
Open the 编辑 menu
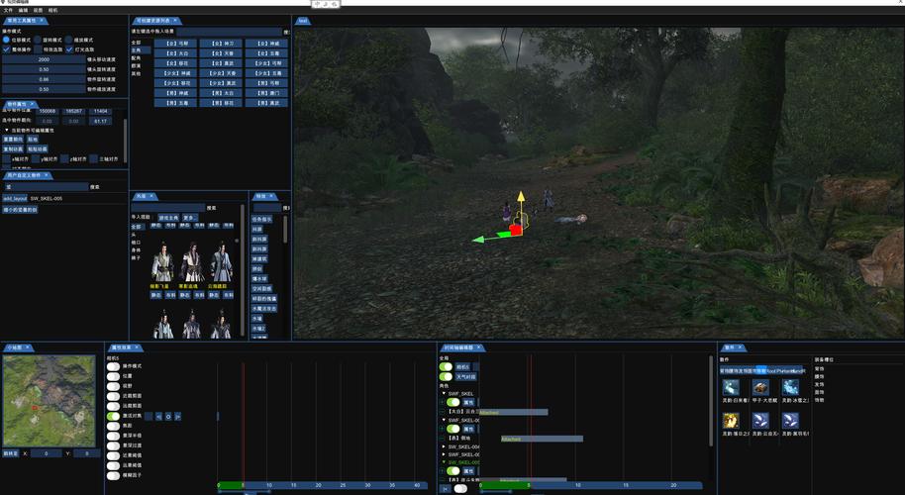coord(23,10)
